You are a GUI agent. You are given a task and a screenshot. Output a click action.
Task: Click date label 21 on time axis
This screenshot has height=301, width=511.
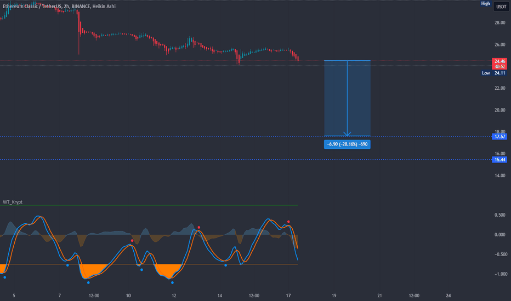pos(379,296)
